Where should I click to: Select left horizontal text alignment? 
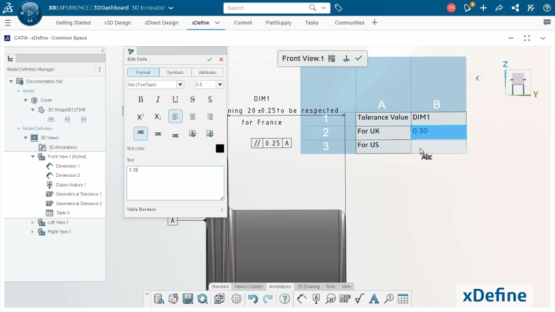click(175, 116)
